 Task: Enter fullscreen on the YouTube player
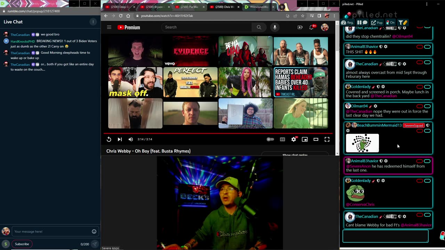pyautogui.click(x=327, y=139)
